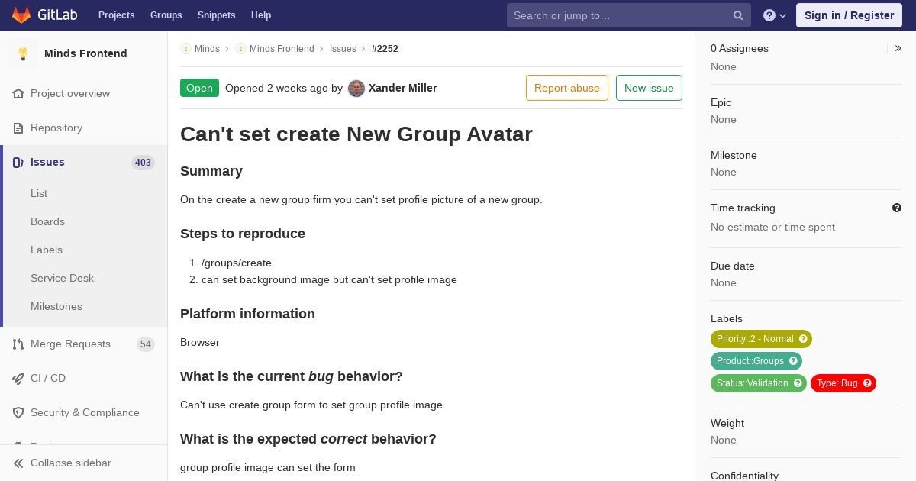The width and height of the screenshot is (916, 481).
Task: Click the Merge Requests count badge 54
Action: (146, 344)
